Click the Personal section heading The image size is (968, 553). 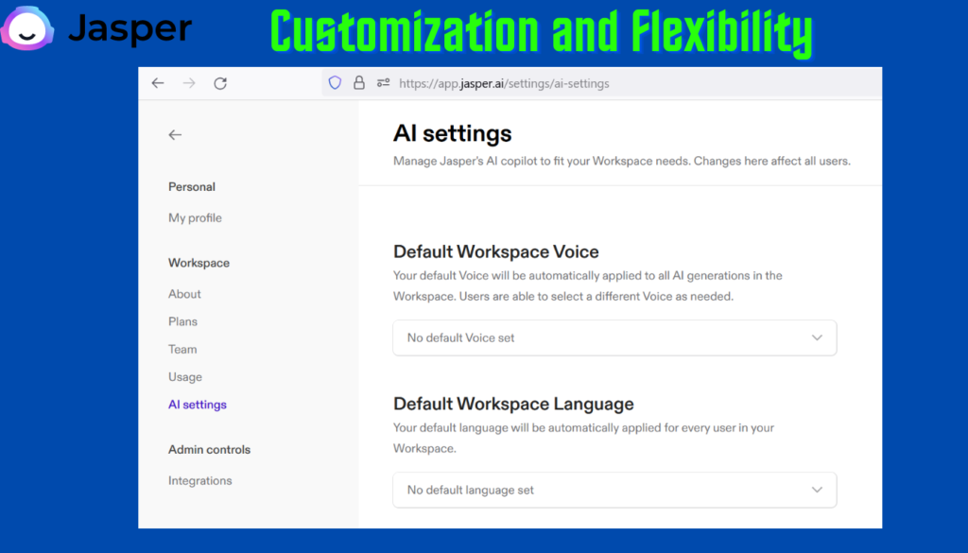(192, 187)
